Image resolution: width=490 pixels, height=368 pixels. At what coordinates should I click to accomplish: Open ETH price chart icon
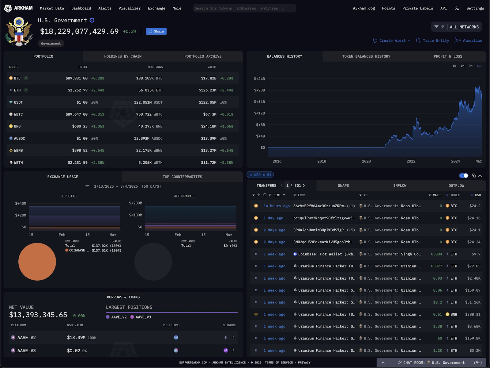[x=26, y=90]
